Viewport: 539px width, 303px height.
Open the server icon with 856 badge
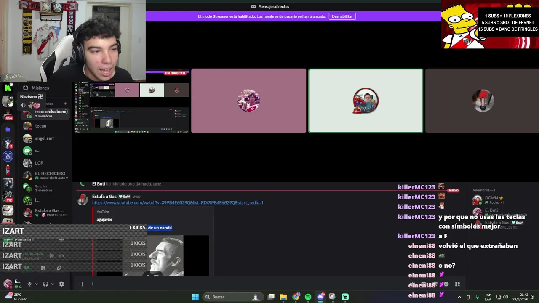tap(8, 114)
